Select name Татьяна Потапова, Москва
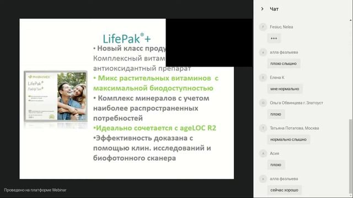353x198 pixels. [294, 128]
